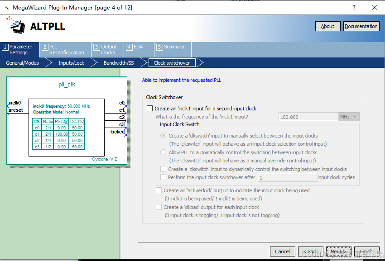385x261 pixels.
Task: Click the 1/2 ratio cell for c3
Action: coord(48,147)
